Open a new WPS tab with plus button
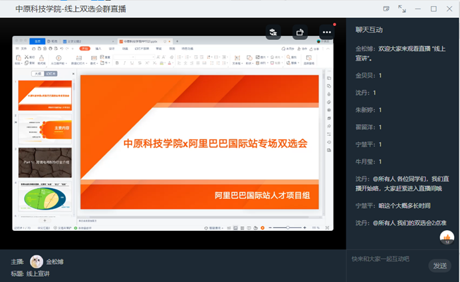460x282 pixels. [177, 41]
